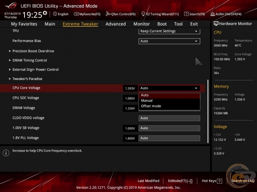Click the 1.393V CPU core value box
The height and width of the screenshot is (192, 257).
130,88
